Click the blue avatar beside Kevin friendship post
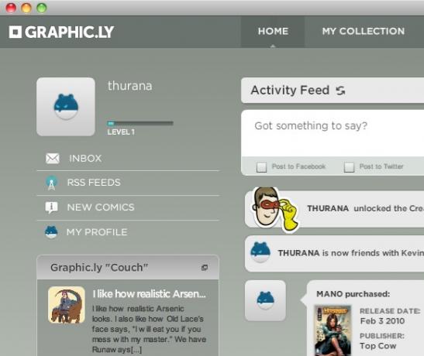424x356 pixels. 260,252
